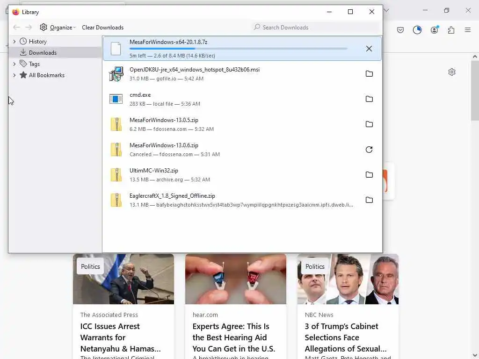Image resolution: width=479 pixels, height=359 pixels.
Task: Select Downloads in the Library sidebar
Action: [x=55, y=52]
